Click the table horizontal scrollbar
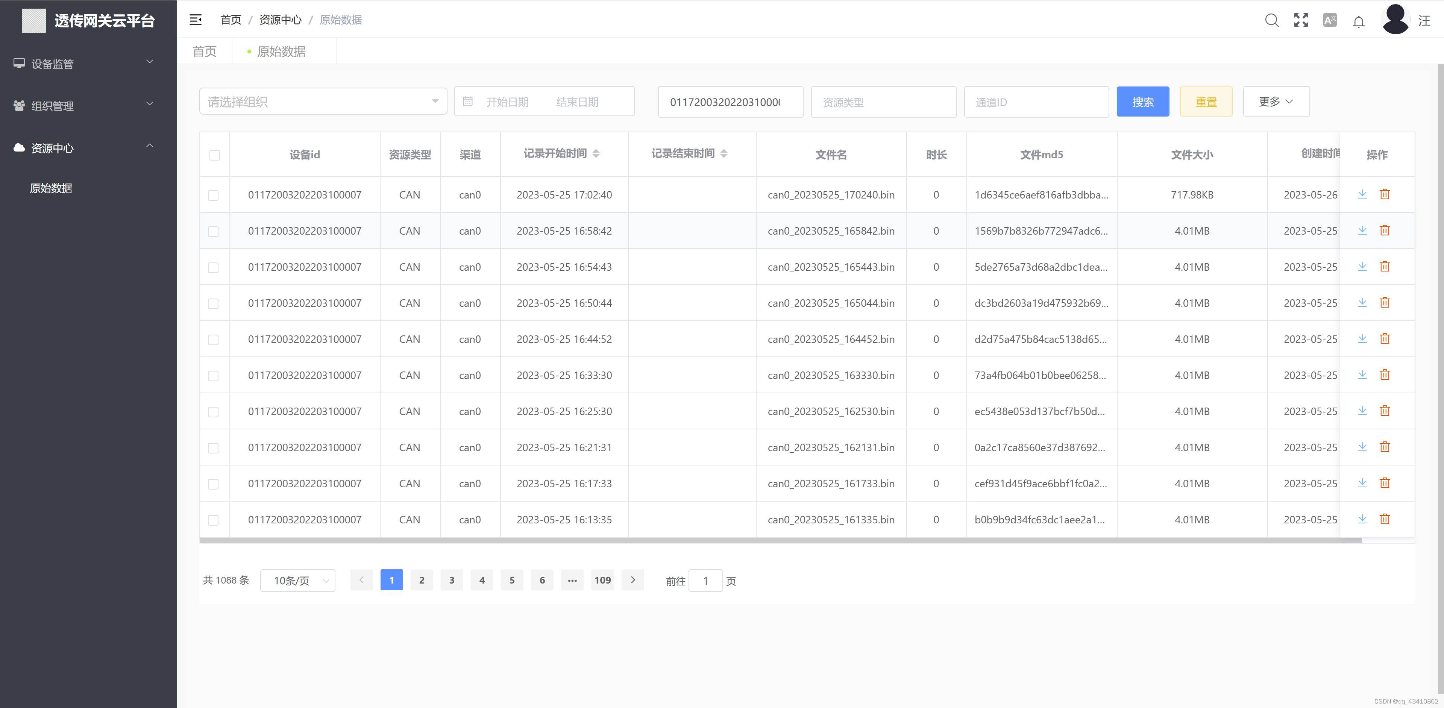1444x708 pixels. [x=780, y=540]
